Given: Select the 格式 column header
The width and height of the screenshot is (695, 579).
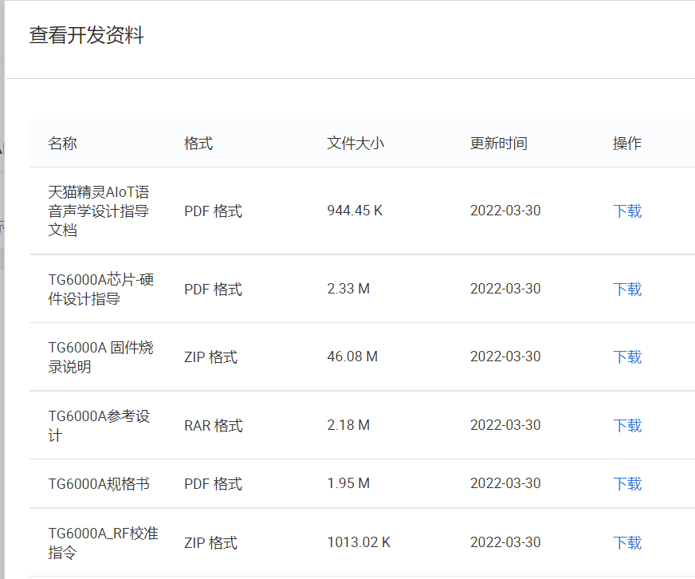Looking at the screenshot, I should pyautogui.click(x=198, y=144).
